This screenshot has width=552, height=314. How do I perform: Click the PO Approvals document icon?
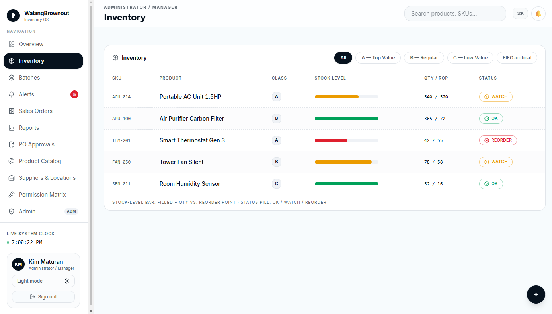click(x=12, y=144)
